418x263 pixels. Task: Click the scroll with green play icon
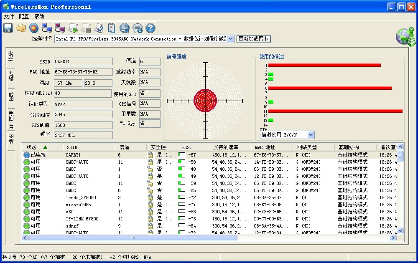(73, 28)
